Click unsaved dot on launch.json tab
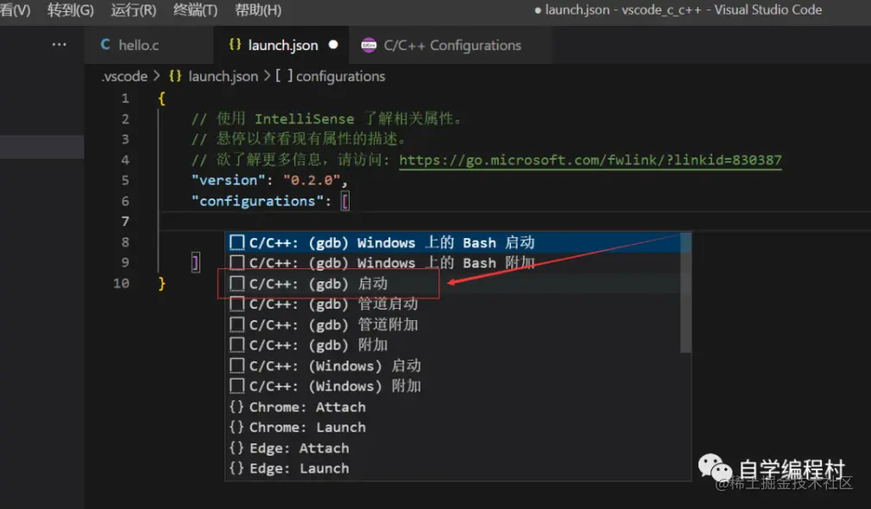Image resolution: width=871 pixels, height=509 pixels. pyautogui.click(x=333, y=44)
